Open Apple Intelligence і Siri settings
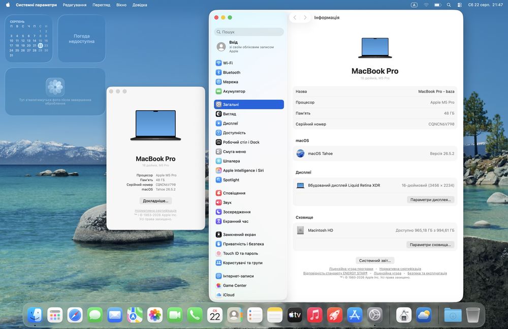The height and width of the screenshot is (329, 508). click(249, 170)
